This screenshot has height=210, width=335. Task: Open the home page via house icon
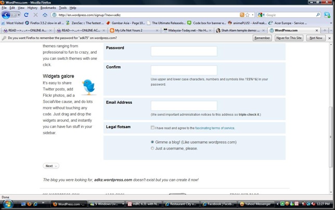tap(45, 15)
